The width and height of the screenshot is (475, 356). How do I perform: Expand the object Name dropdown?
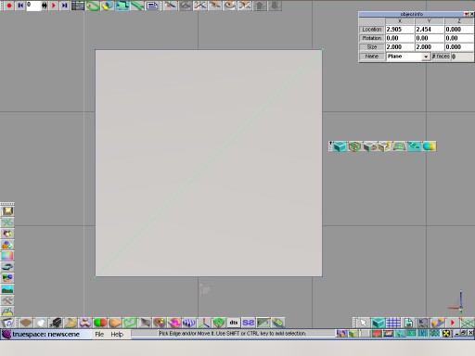[x=426, y=57]
